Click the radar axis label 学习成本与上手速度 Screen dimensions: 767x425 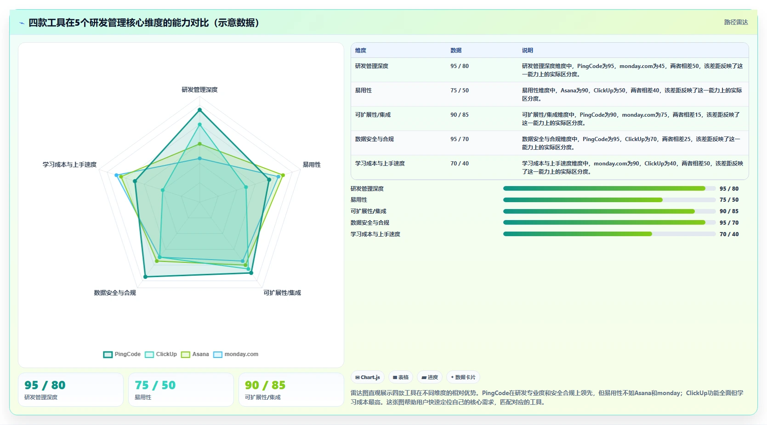[69, 164]
